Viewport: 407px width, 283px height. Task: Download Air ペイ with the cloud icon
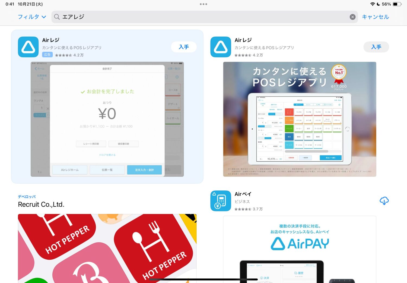tap(384, 201)
